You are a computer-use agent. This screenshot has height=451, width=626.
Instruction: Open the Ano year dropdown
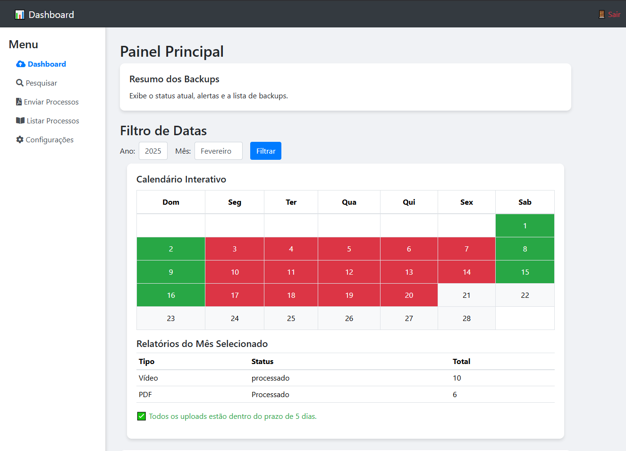[153, 151]
